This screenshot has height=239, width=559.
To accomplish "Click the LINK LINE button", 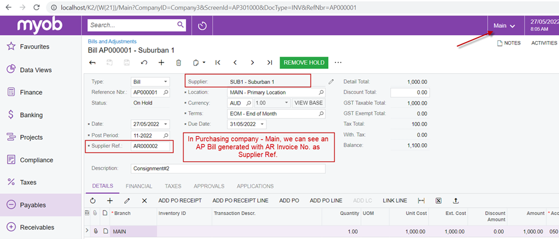I will coord(395,200).
